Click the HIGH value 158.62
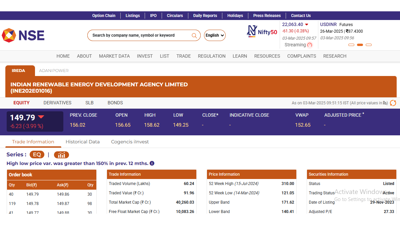The width and height of the screenshot is (400, 225). (152, 125)
